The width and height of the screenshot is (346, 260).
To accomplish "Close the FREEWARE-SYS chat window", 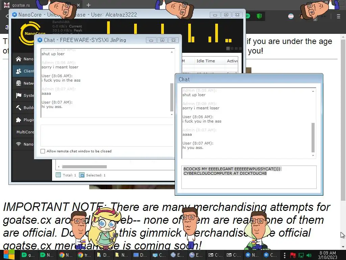I will click(x=173, y=40).
